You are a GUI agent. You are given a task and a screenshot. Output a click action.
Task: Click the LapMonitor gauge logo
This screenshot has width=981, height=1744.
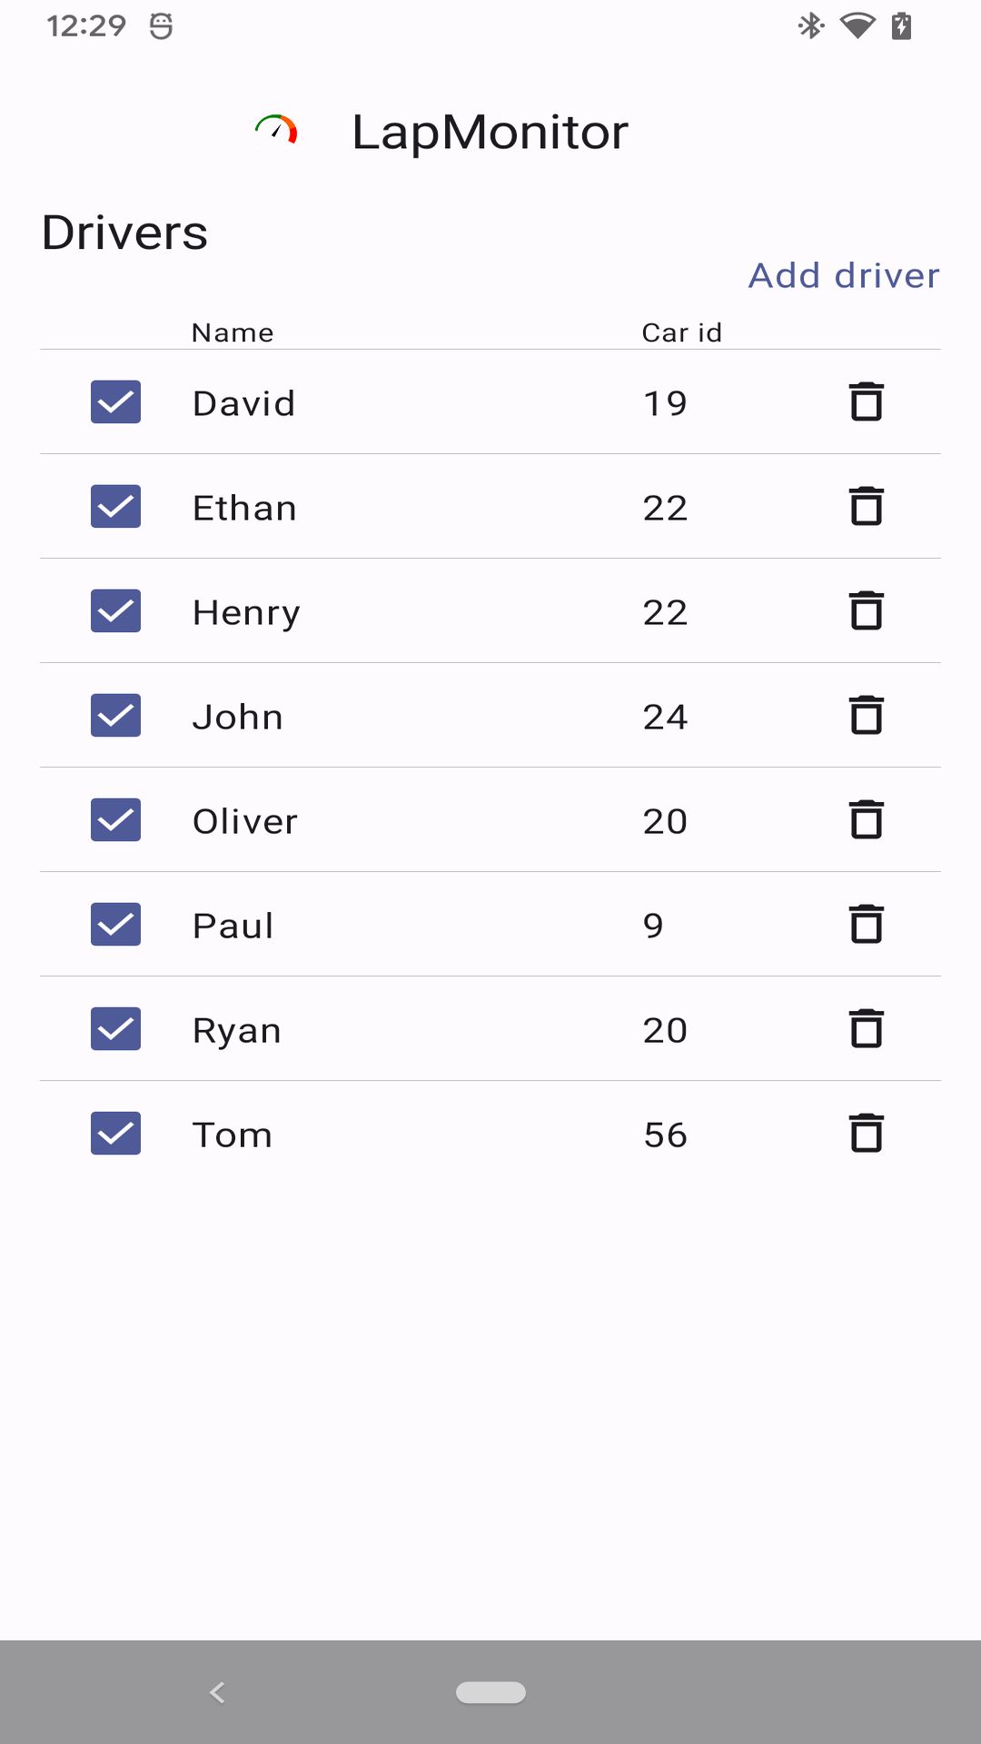pos(276,132)
